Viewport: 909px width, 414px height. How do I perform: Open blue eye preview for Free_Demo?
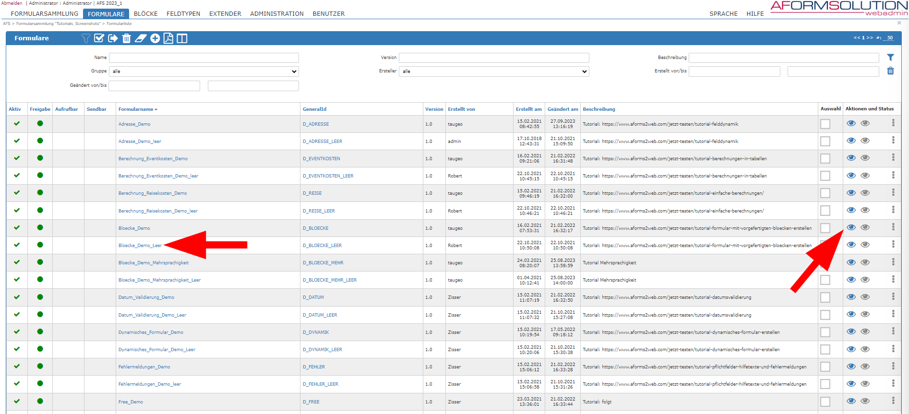tap(851, 401)
